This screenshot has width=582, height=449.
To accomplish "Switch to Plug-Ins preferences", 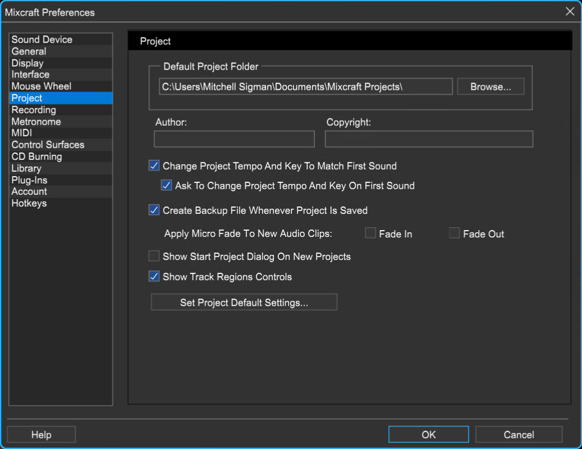I will click(61, 180).
